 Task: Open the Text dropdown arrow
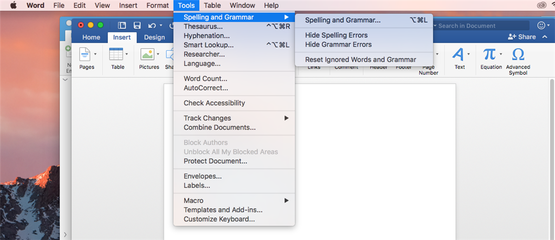point(469,55)
